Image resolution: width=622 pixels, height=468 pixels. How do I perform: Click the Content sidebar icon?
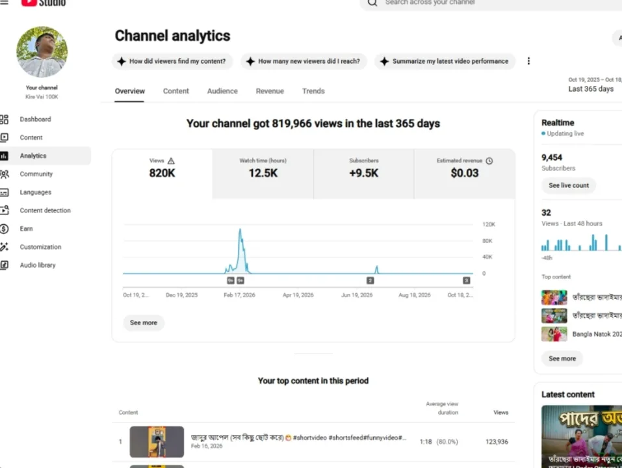5,138
